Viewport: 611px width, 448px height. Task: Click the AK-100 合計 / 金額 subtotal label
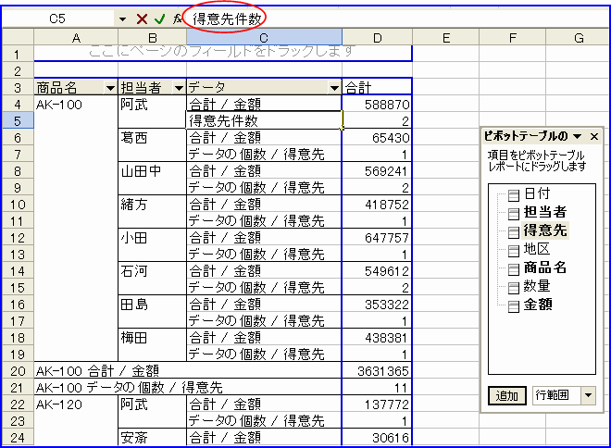coord(97,371)
